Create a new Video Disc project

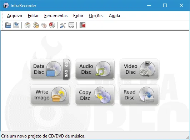(x=139, y=69)
